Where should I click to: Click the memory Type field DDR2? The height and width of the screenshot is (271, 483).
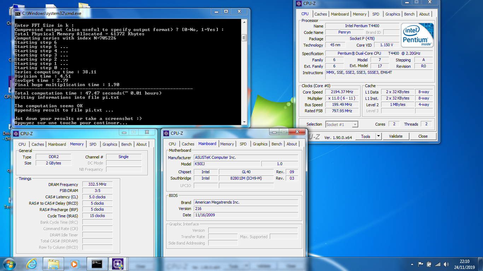pyautogui.click(x=53, y=157)
